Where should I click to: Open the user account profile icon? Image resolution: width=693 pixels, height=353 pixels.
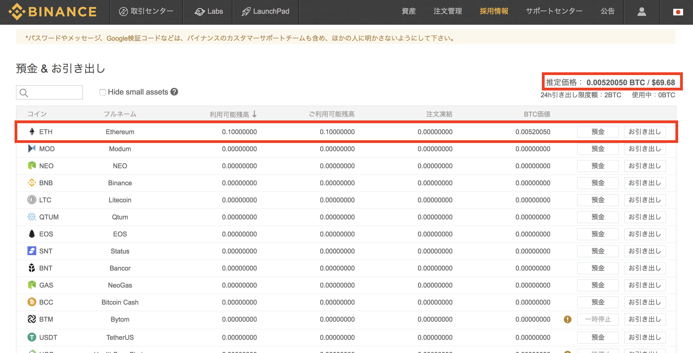click(642, 12)
